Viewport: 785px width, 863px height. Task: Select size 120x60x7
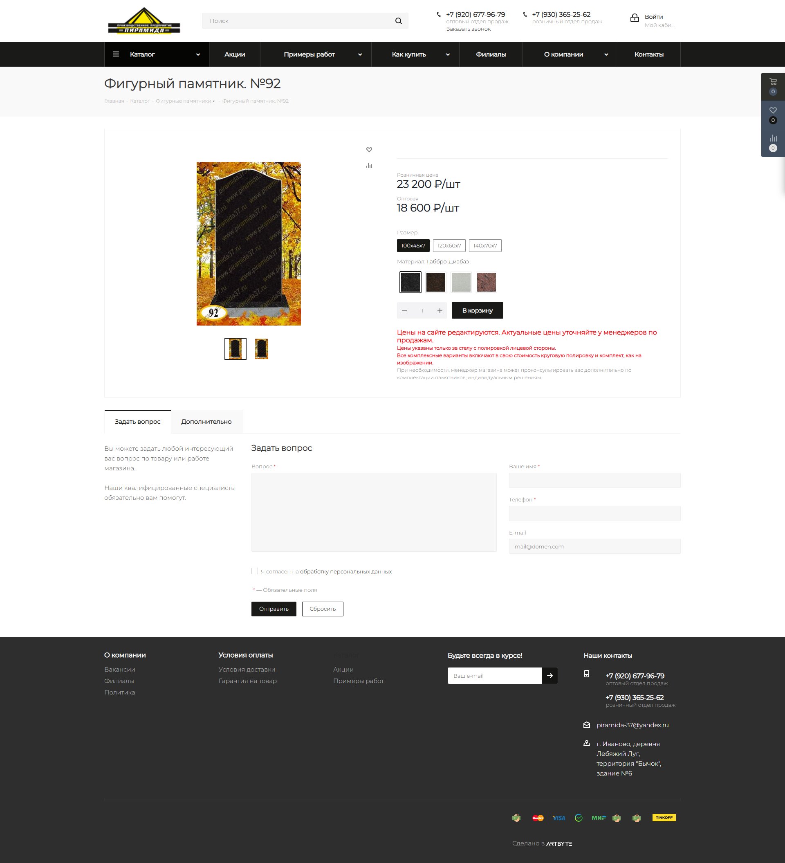pos(449,246)
